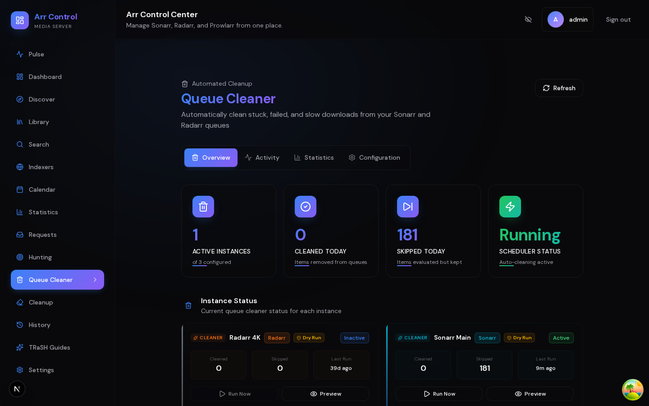Run Now for Radarr 4K

[234, 394]
